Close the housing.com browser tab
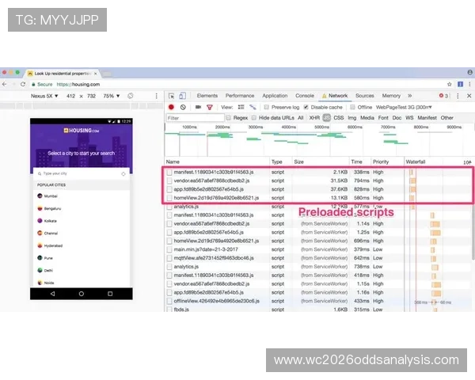Viewport: 475px width, 380px height. [x=96, y=74]
